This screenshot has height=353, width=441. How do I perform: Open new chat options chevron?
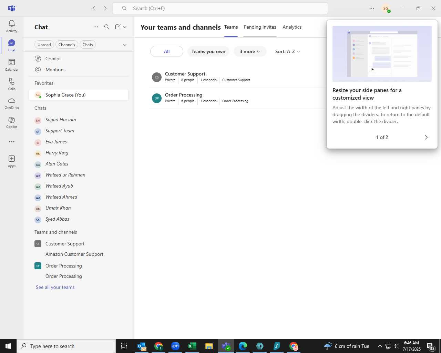click(125, 27)
